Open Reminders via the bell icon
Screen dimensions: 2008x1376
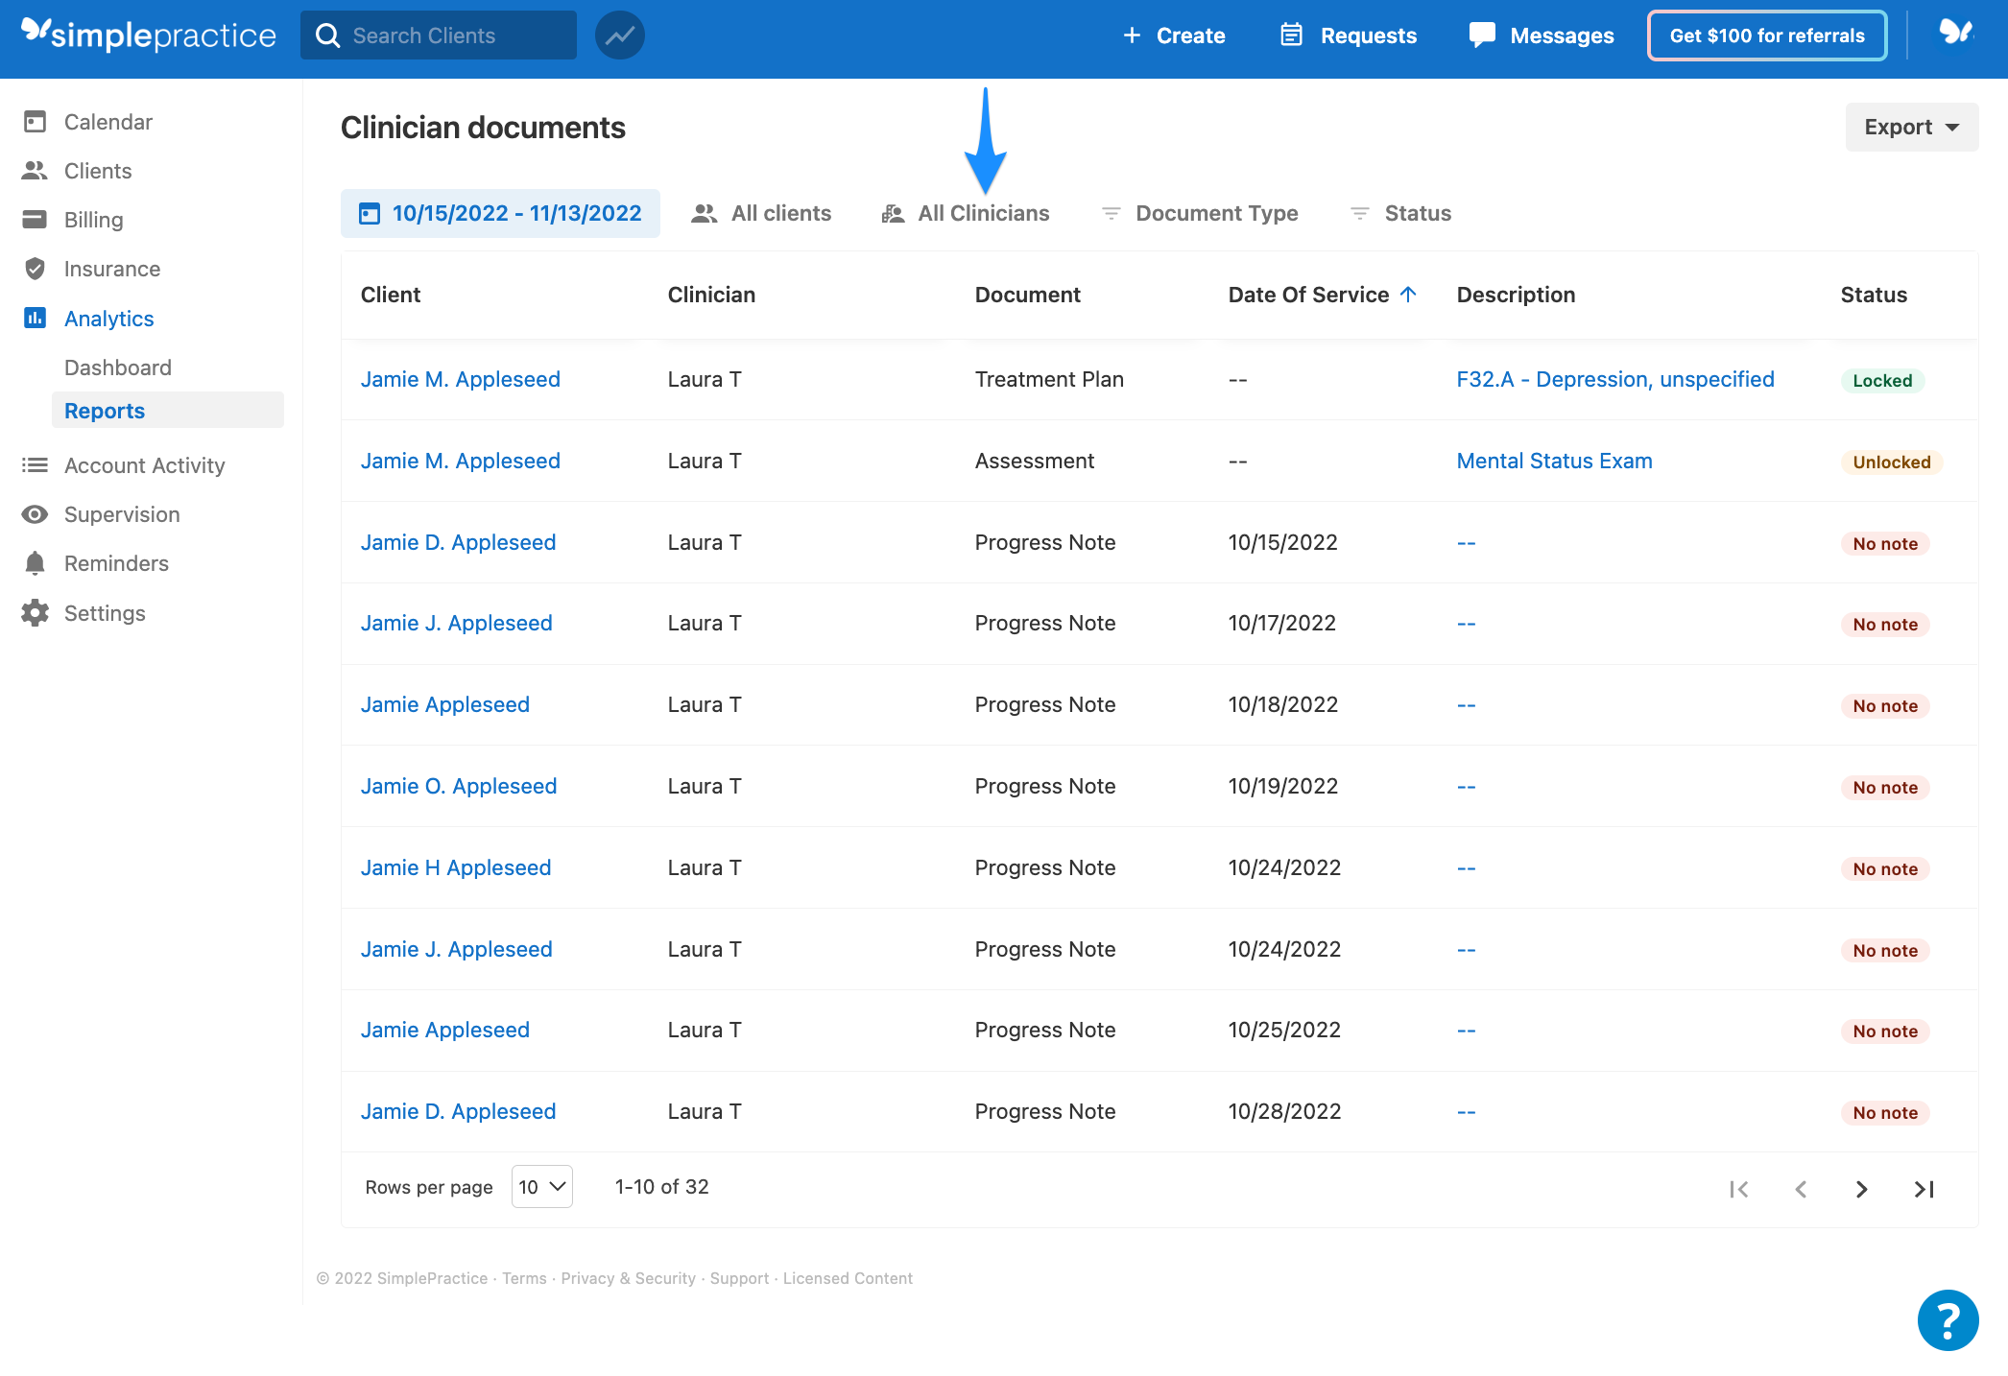click(35, 563)
